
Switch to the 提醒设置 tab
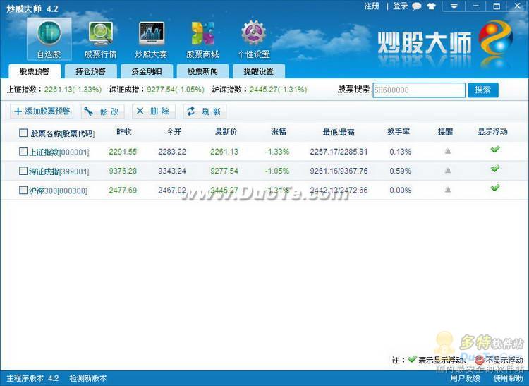click(x=258, y=71)
